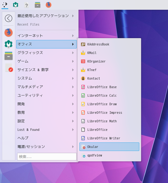Select the ヘルプ menu entry
Viewport: 168px width, 183px height.
click(46, 138)
